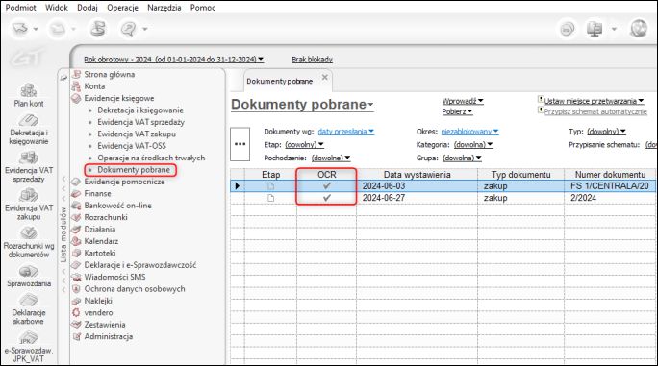
Task: Click Przypisz schemat automatycznie link
Action: [595, 111]
